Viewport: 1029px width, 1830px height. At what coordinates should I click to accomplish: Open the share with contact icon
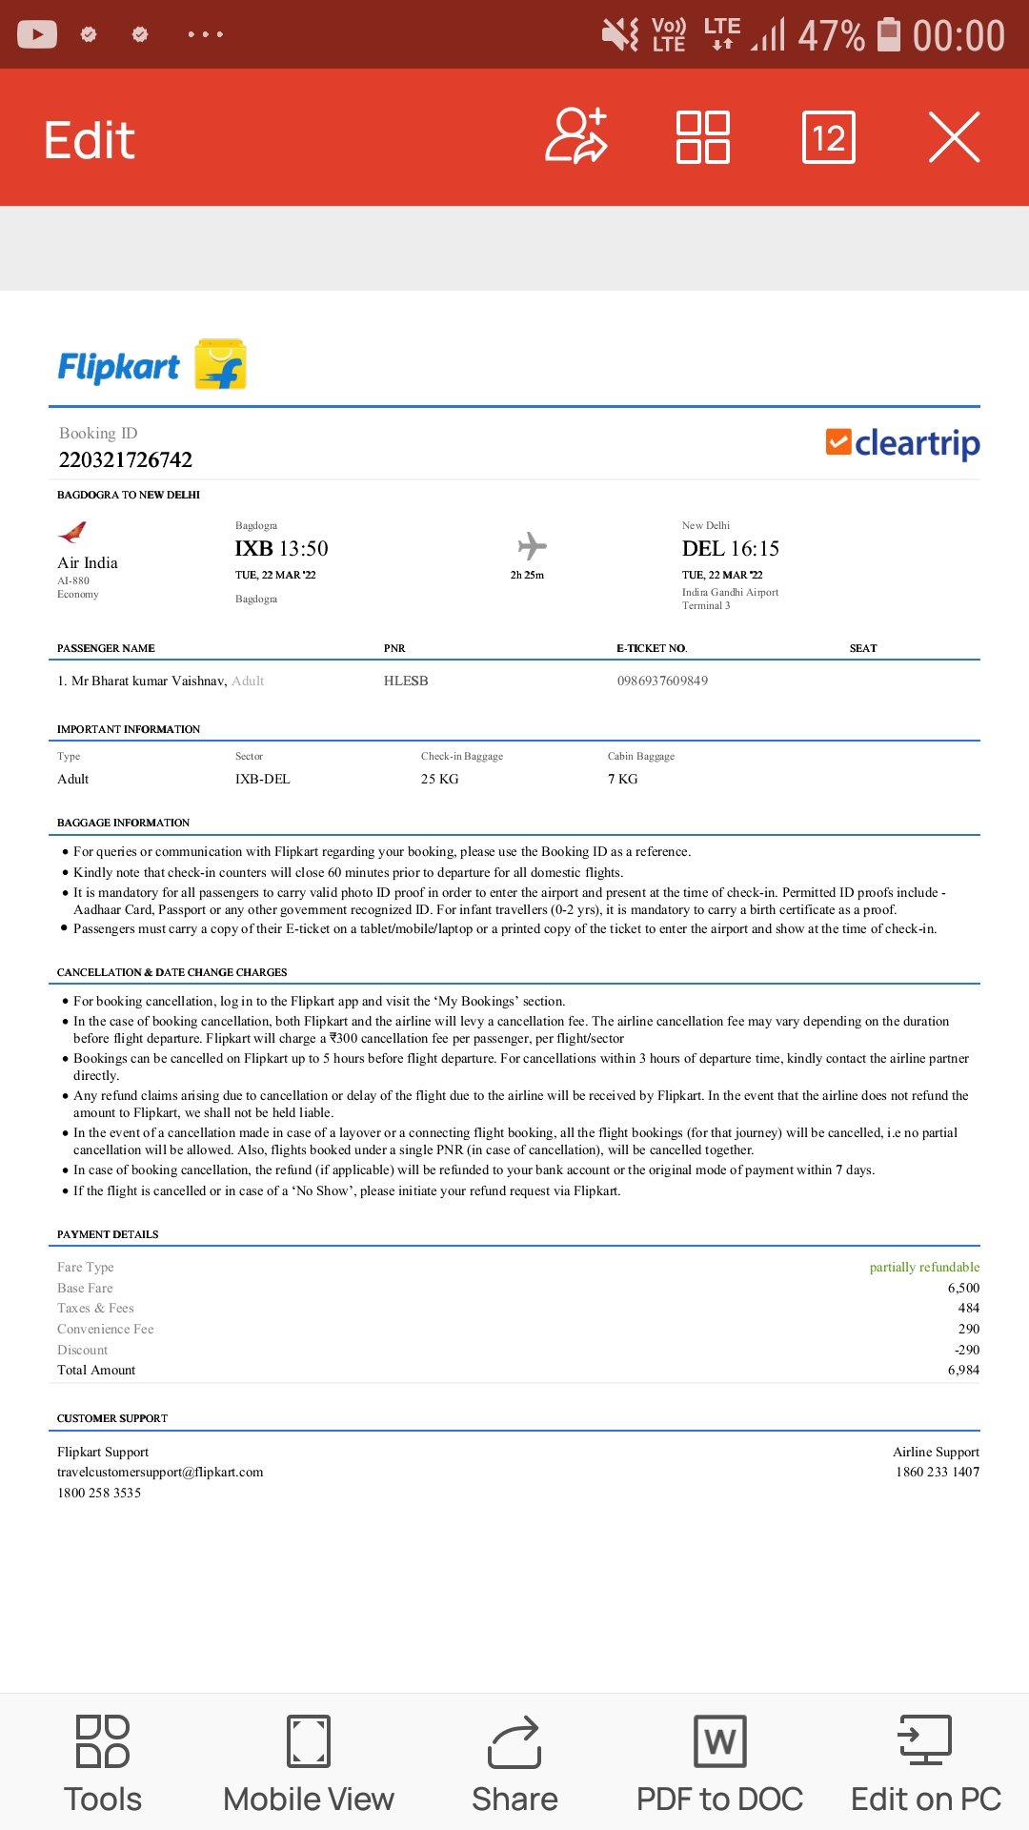click(575, 136)
